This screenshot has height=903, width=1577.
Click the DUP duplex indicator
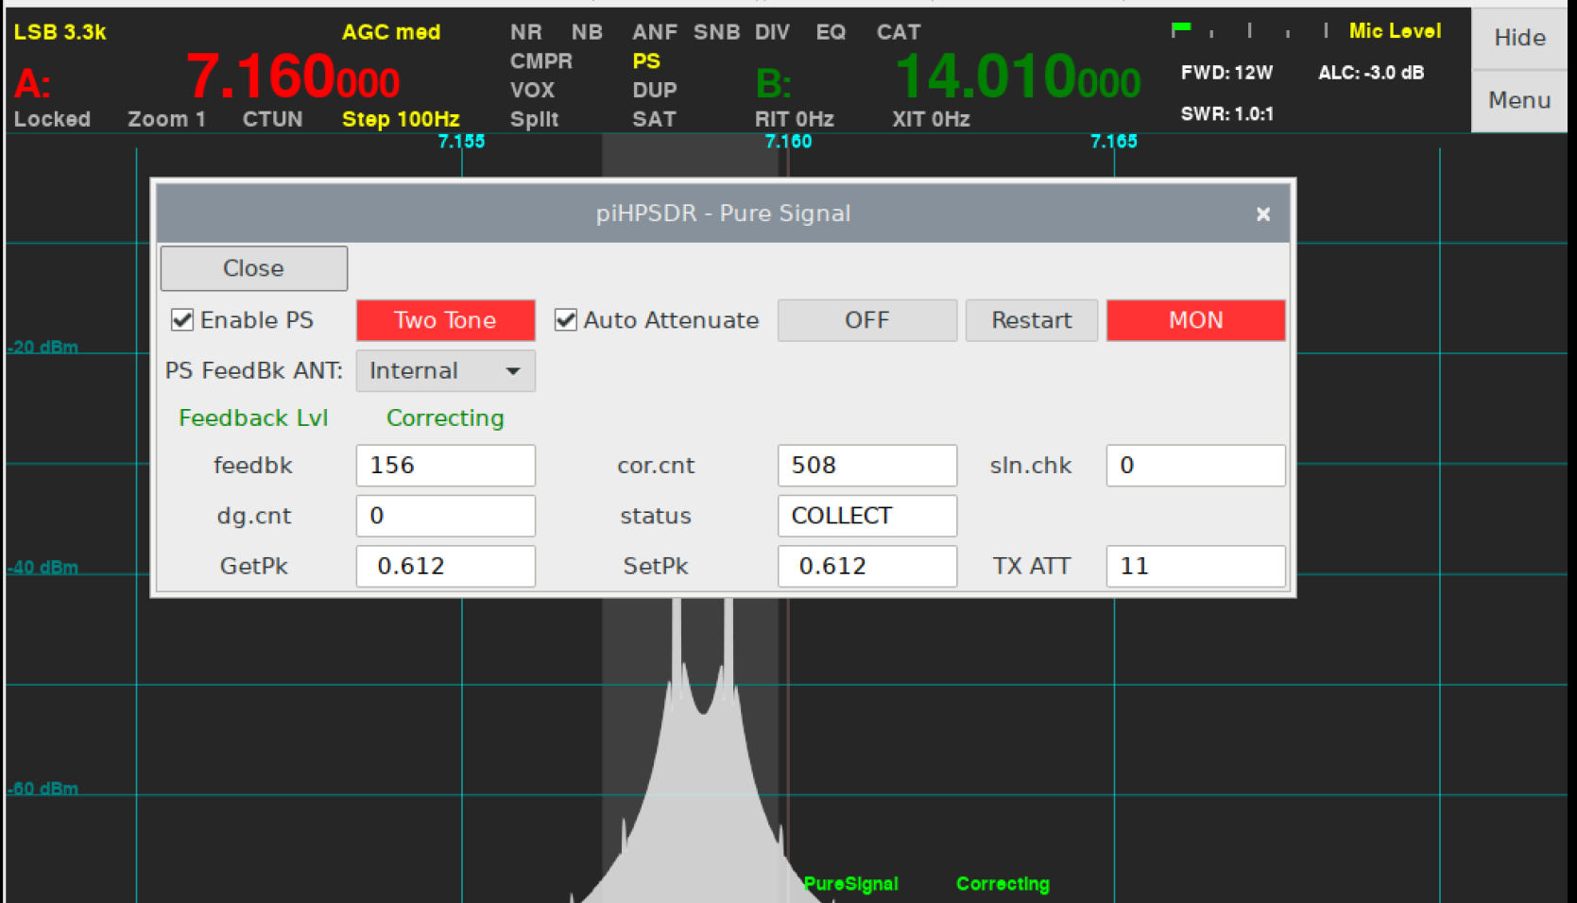tap(655, 91)
